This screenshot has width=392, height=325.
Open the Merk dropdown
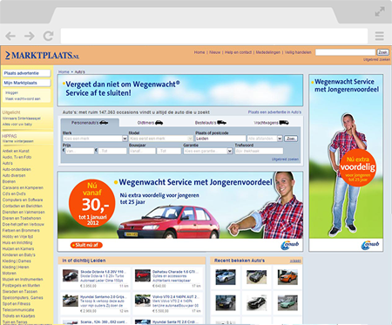coord(95,139)
